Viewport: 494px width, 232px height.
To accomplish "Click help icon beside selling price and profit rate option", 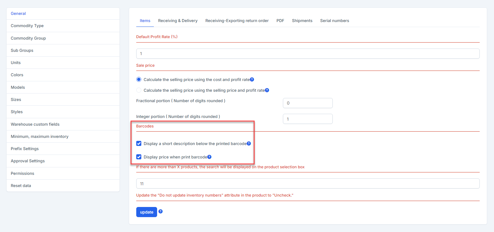I will [x=267, y=90].
